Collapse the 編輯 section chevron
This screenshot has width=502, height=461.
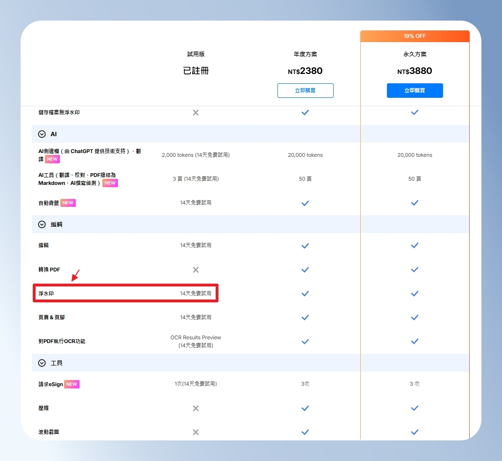pos(42,224)
